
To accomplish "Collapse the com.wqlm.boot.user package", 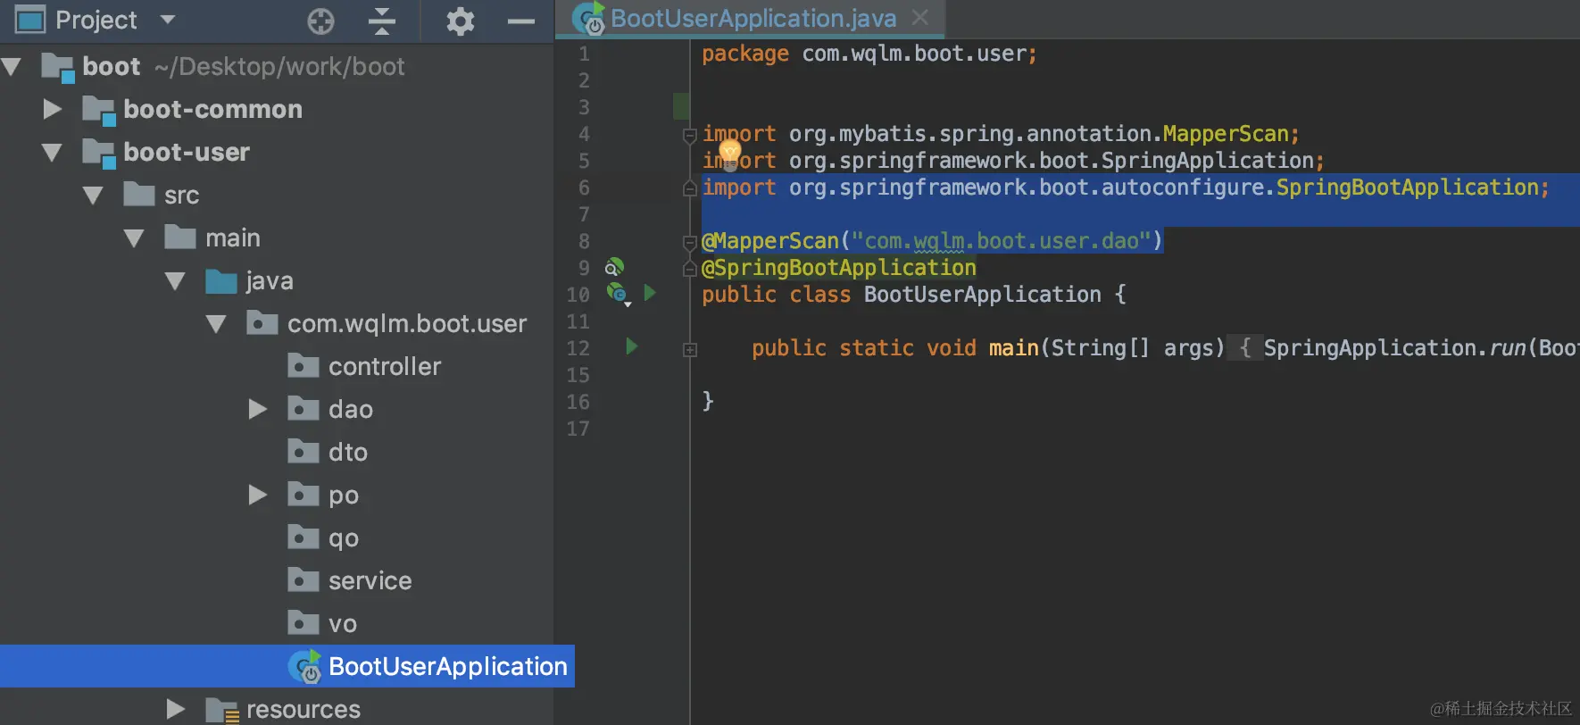I will pyautogui.click(x=216, y=324).
